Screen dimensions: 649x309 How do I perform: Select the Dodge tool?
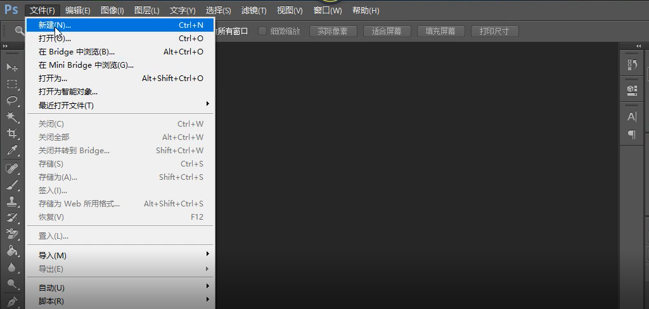tap(12, 284)
